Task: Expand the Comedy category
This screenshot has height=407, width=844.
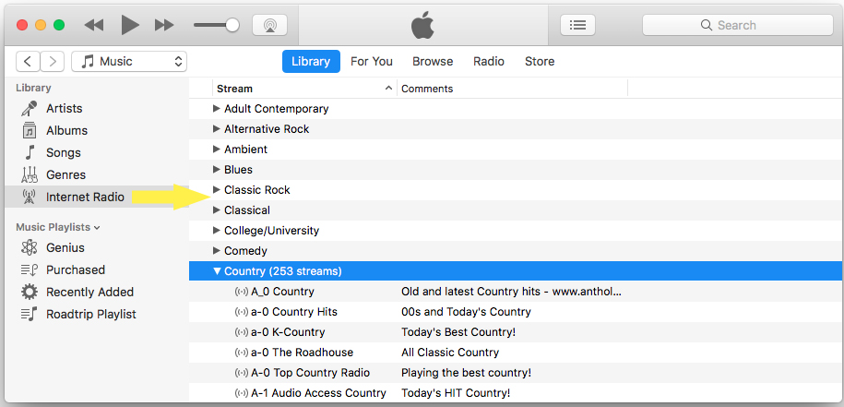Action: (x=217, y=250)
